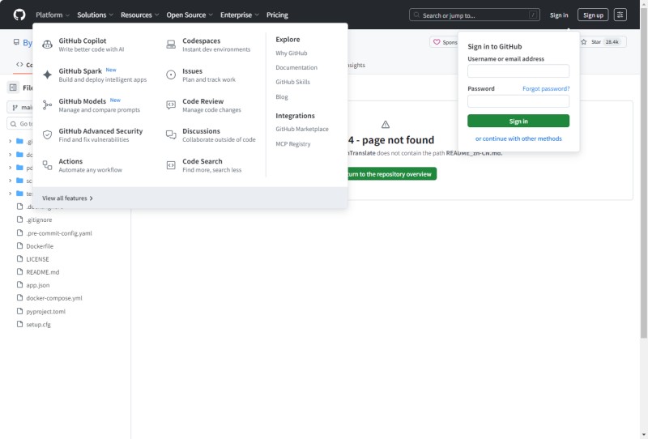Expand the Solutions dropdown menu

click(x=95, y=15)
